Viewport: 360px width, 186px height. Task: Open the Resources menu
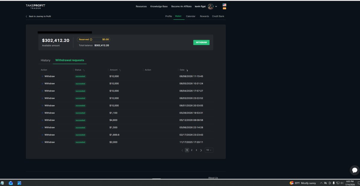click(141, 7)
